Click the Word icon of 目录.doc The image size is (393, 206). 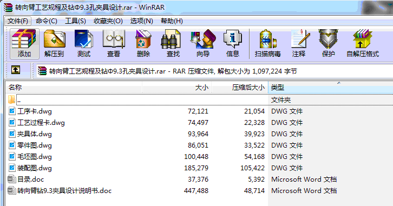click(12, 179)
